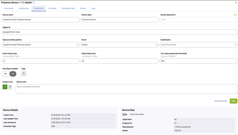
Task: View the Logs tab
Action: click(93, 9)
